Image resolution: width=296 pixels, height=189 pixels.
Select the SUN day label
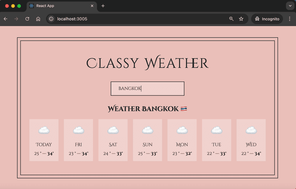[x=148, y=145]
